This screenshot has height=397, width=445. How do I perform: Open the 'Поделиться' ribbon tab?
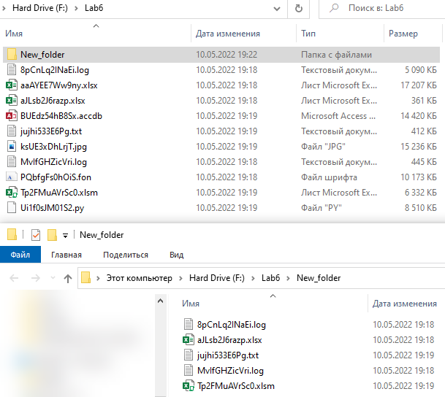click(x=126, y=255)
